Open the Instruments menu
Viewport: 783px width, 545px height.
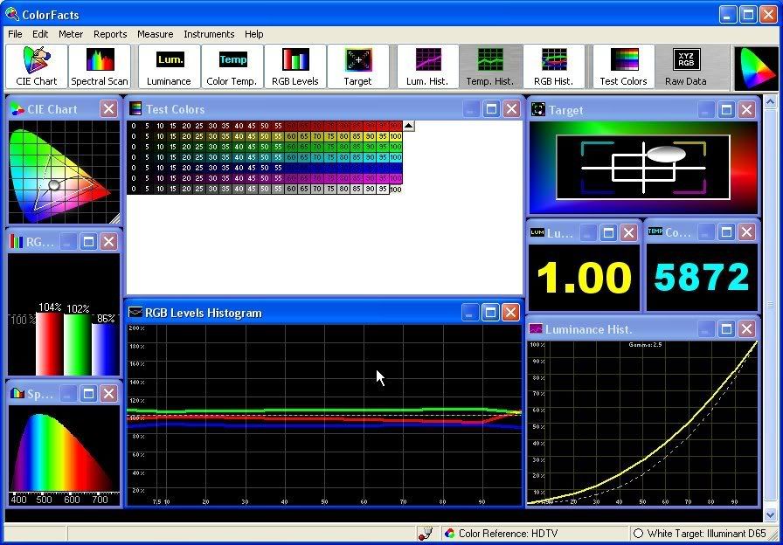point(209,34)
